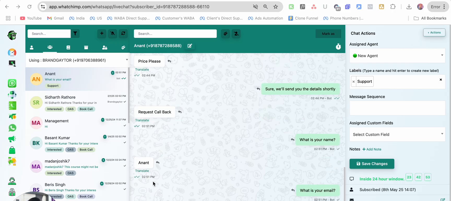451x201 pixels.
Task: Click the message search field
Action: 175,34
